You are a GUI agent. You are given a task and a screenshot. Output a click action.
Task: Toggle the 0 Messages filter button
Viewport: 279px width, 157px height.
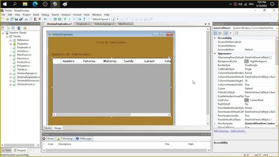(x=84, y=139)
